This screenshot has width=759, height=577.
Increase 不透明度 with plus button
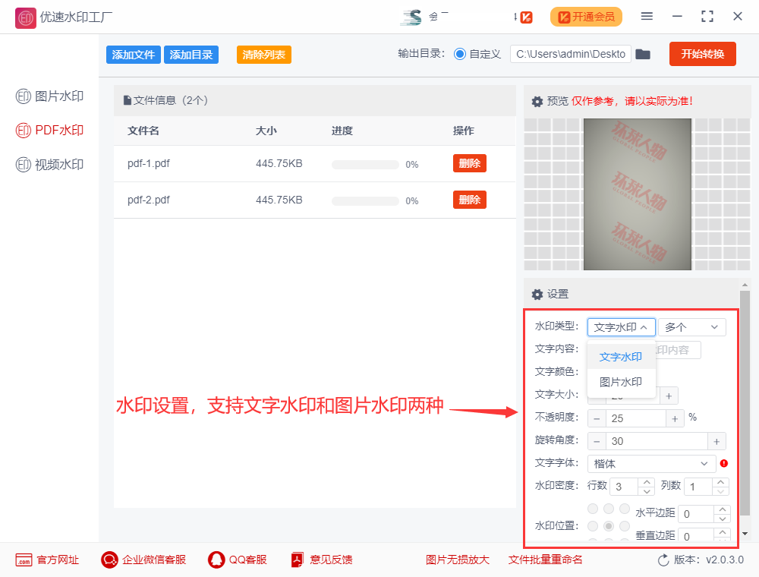(675, 419)
